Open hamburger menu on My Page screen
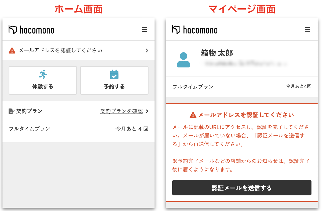The width and height of the screenshot is (323, 211). (307, 30)
